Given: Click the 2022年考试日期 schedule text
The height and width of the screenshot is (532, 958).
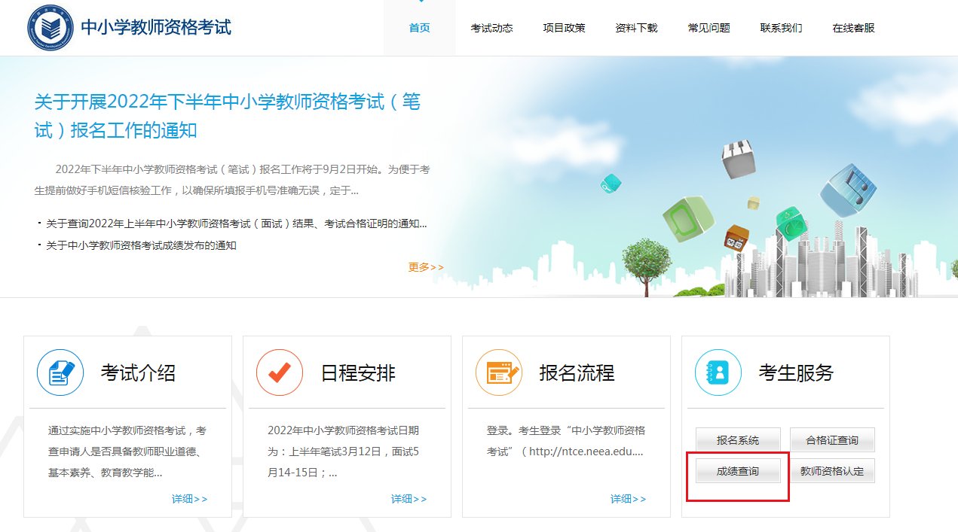Looking at the screenshot, I should point(343,452).
